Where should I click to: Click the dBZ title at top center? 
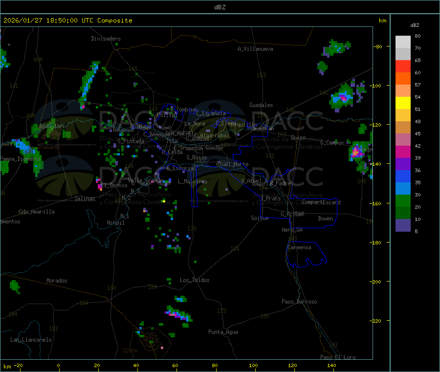click(220, 7)
